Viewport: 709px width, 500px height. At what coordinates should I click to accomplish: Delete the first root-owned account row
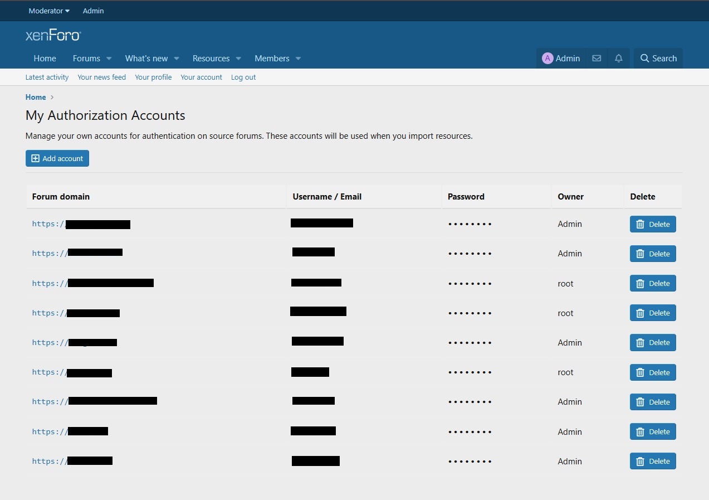tap(653, 283)
